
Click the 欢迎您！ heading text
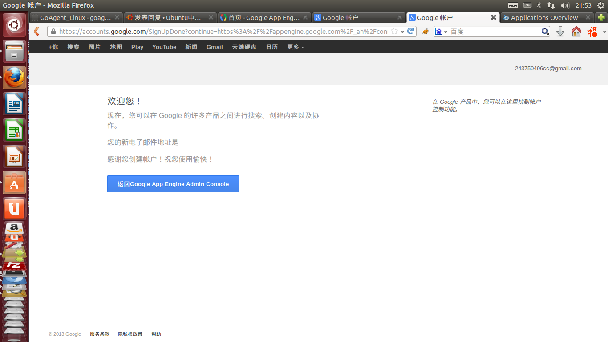(124, 101)
